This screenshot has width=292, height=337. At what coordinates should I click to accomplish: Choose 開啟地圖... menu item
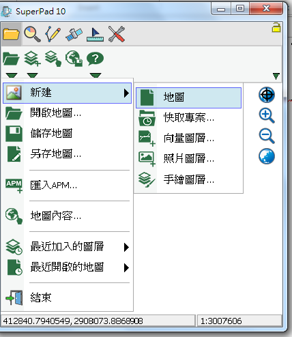tap(68, 113)
